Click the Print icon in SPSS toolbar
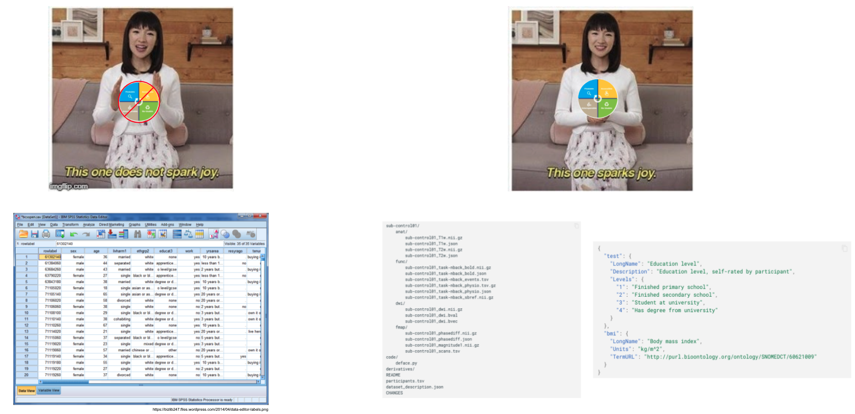 [x=46, y=234]
